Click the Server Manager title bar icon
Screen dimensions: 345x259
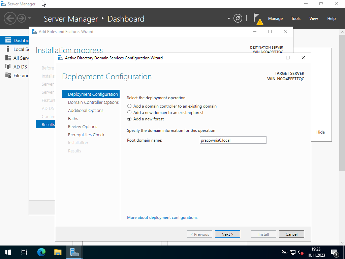point(3,4)
